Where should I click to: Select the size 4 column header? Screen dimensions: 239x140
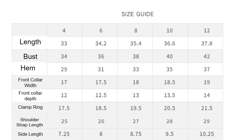tap(64, 30)
